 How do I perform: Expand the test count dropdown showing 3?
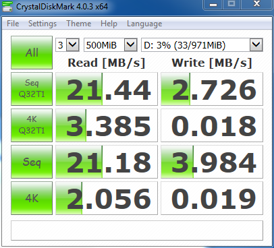[73, 45]
